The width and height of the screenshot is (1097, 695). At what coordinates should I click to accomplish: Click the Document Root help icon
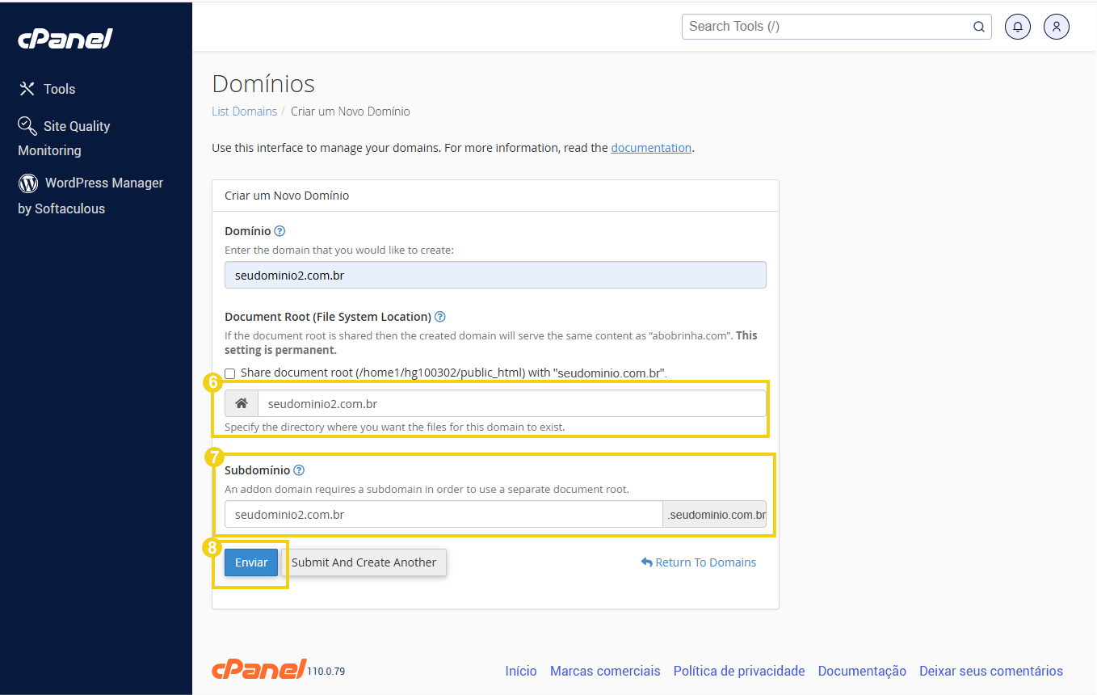point(439,316)
